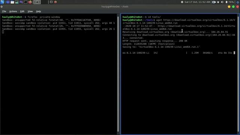
Task: Click the first 'seccomp sandbox violation' line
Action: coord(58,23)
